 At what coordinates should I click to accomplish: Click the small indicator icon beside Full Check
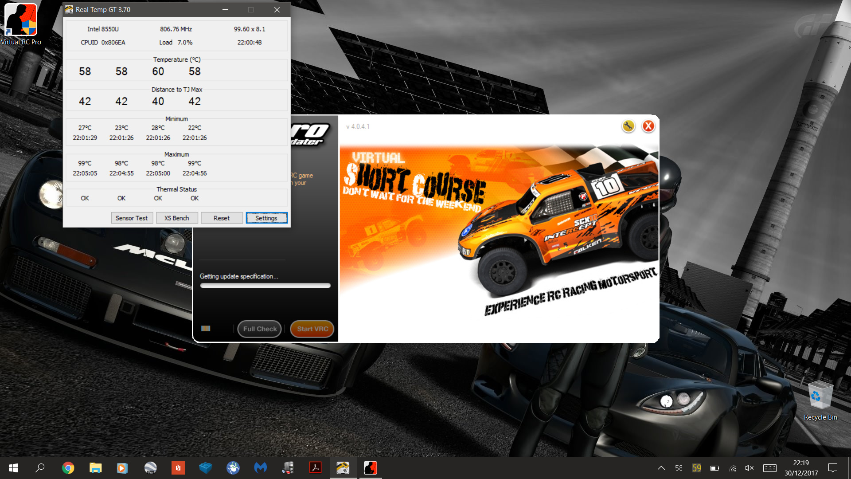206,329
